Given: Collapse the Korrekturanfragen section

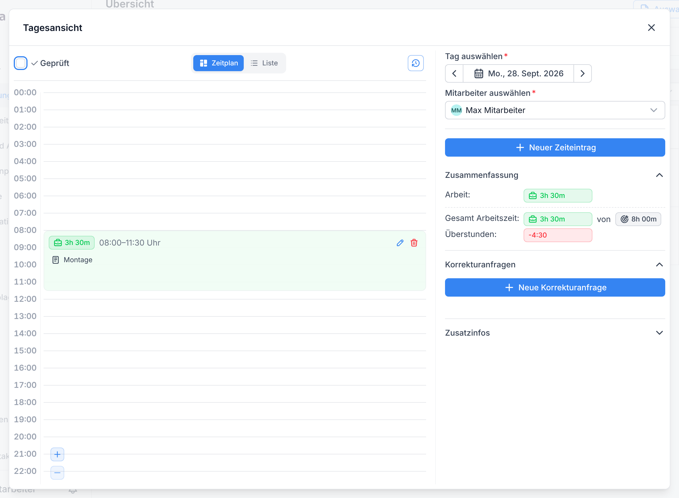Looking at the screenshot, I should pos(660,265).
